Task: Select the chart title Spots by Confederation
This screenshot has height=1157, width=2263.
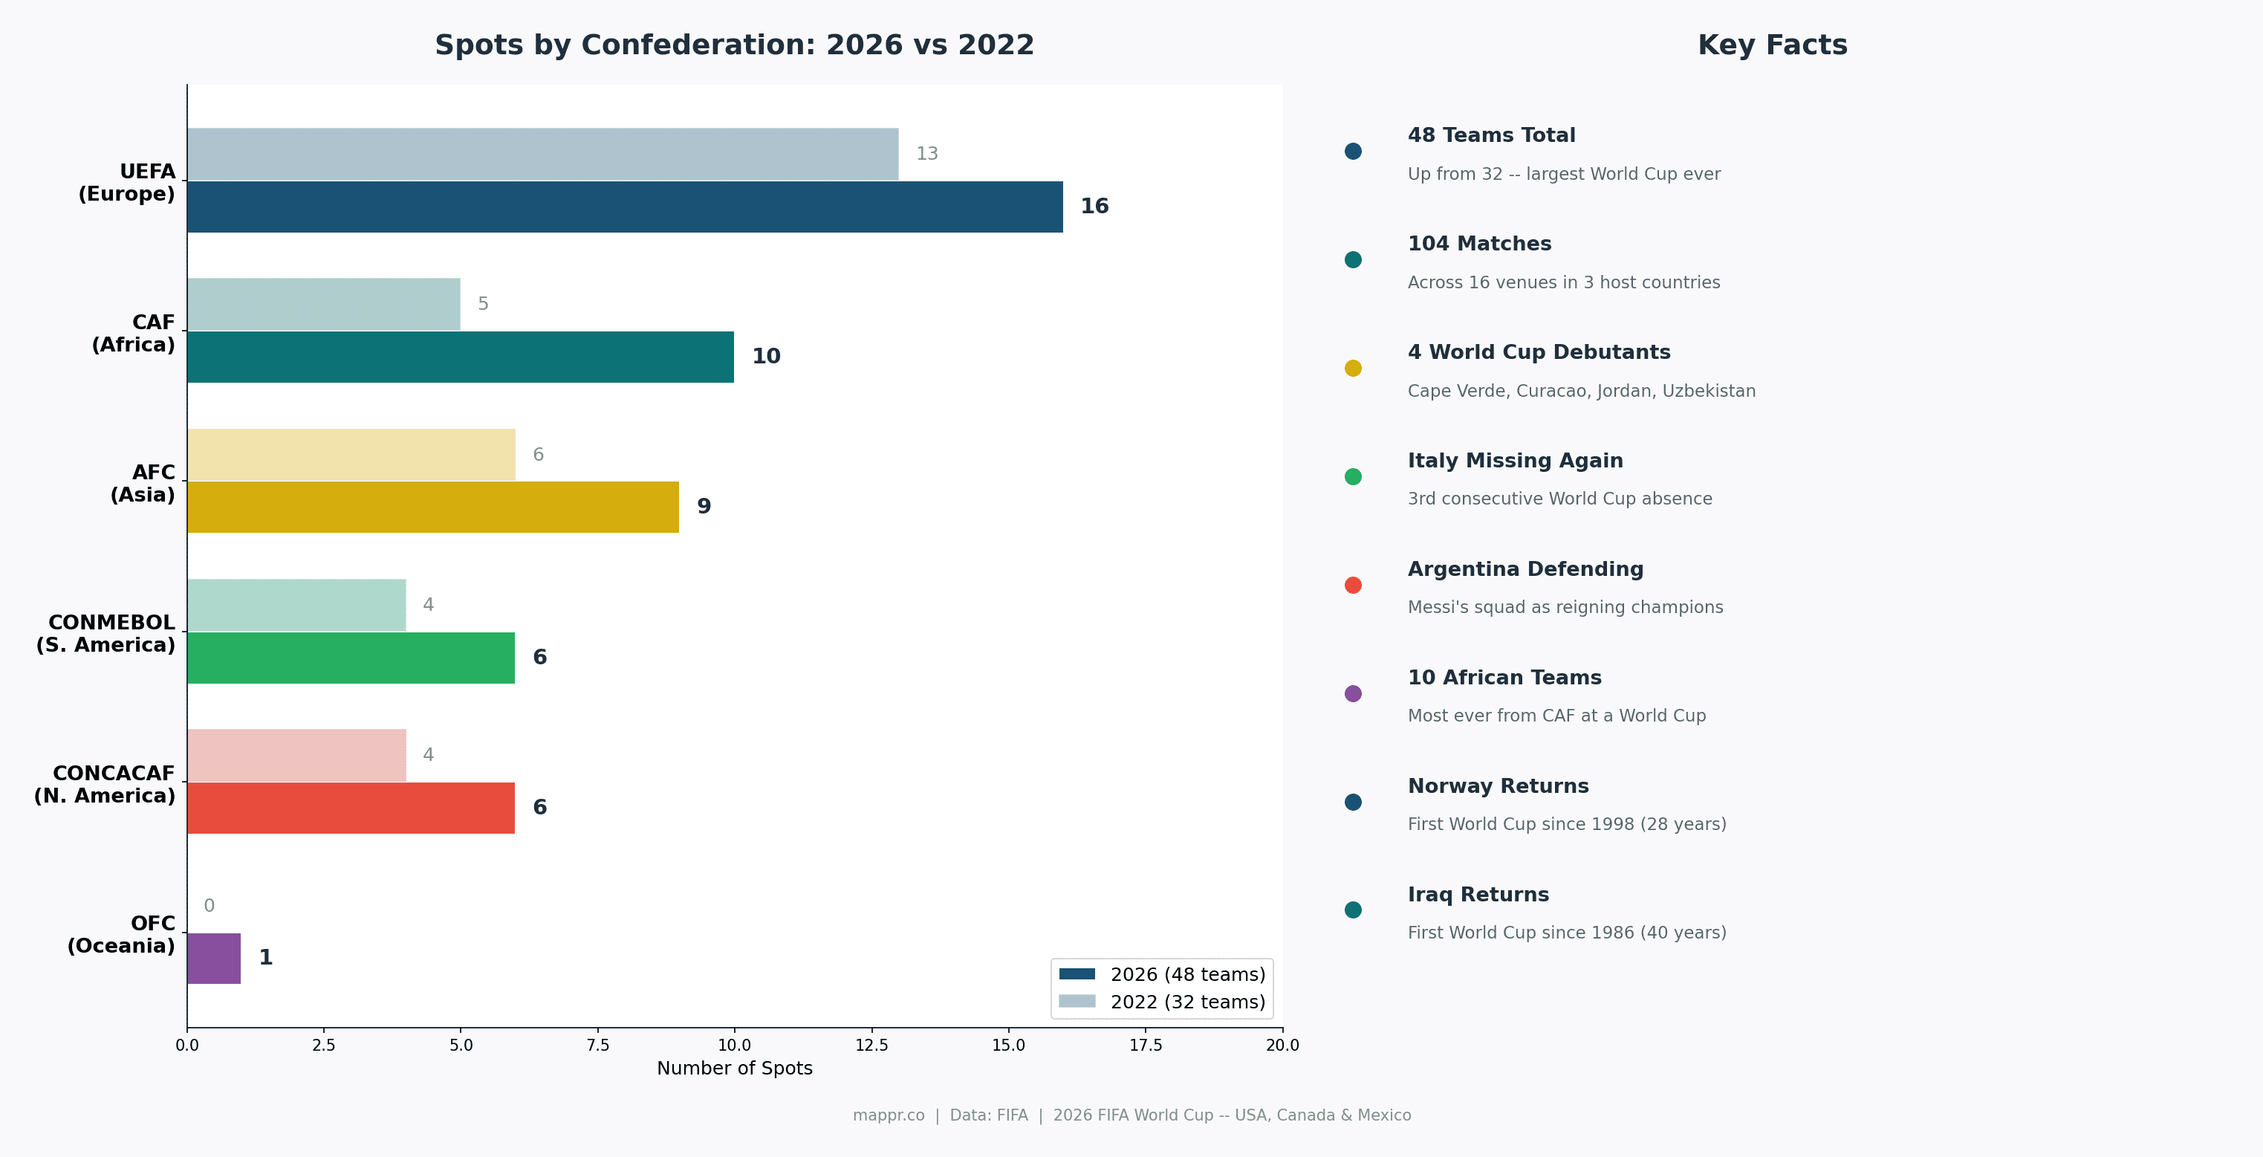Action: pyautogui.click(x=733, y=42)
